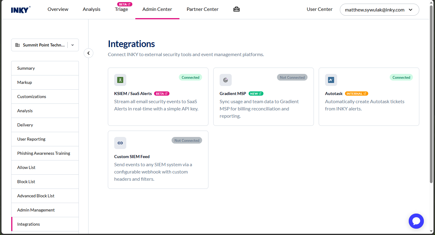This screenshot has height=235, width=435.
Task: Click the building icon in the organization selector
Action: coord(18,45)
